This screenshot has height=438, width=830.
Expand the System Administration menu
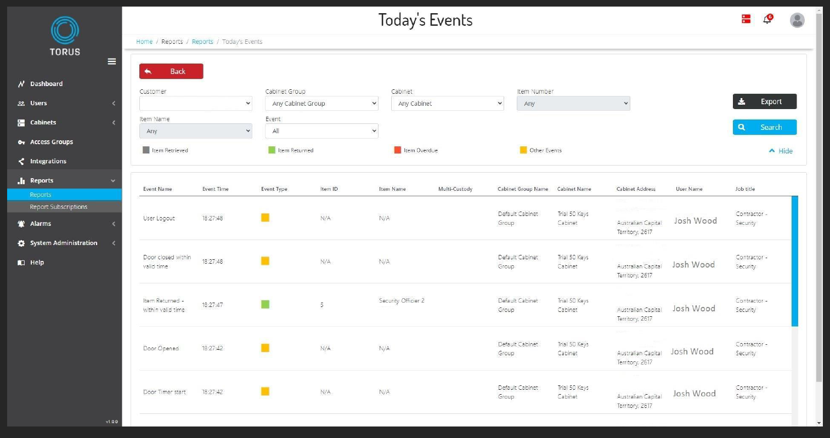[64, 243]
